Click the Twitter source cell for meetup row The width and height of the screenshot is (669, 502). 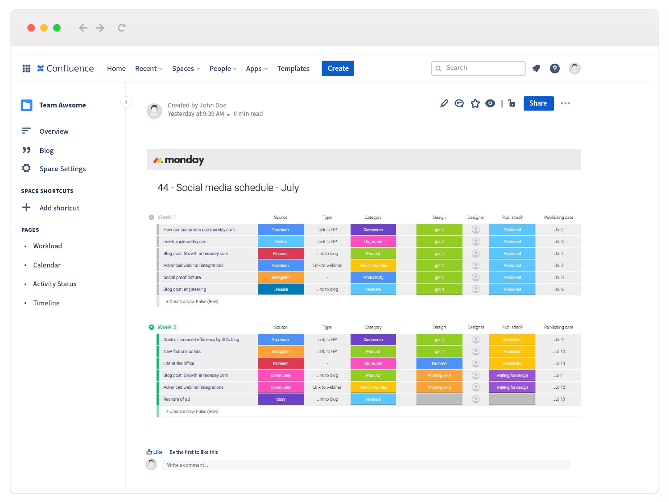[281, 242]
